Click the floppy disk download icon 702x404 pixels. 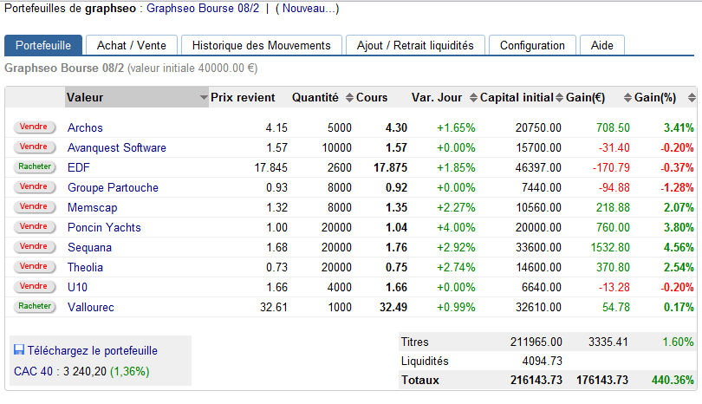click(x=19, y=350)
